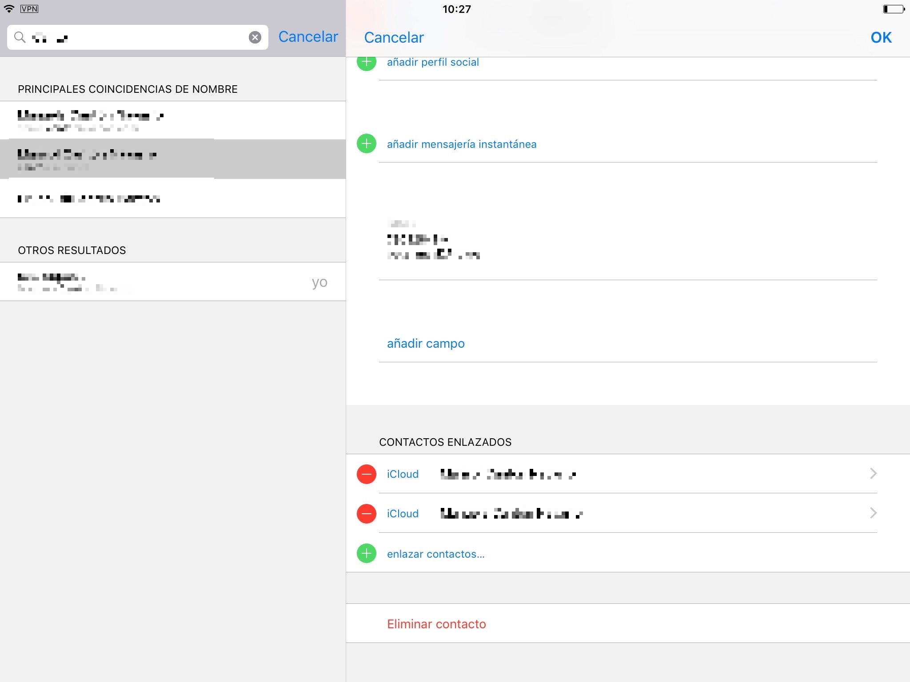Tap the VPN status indicator

tap(29, 9)
